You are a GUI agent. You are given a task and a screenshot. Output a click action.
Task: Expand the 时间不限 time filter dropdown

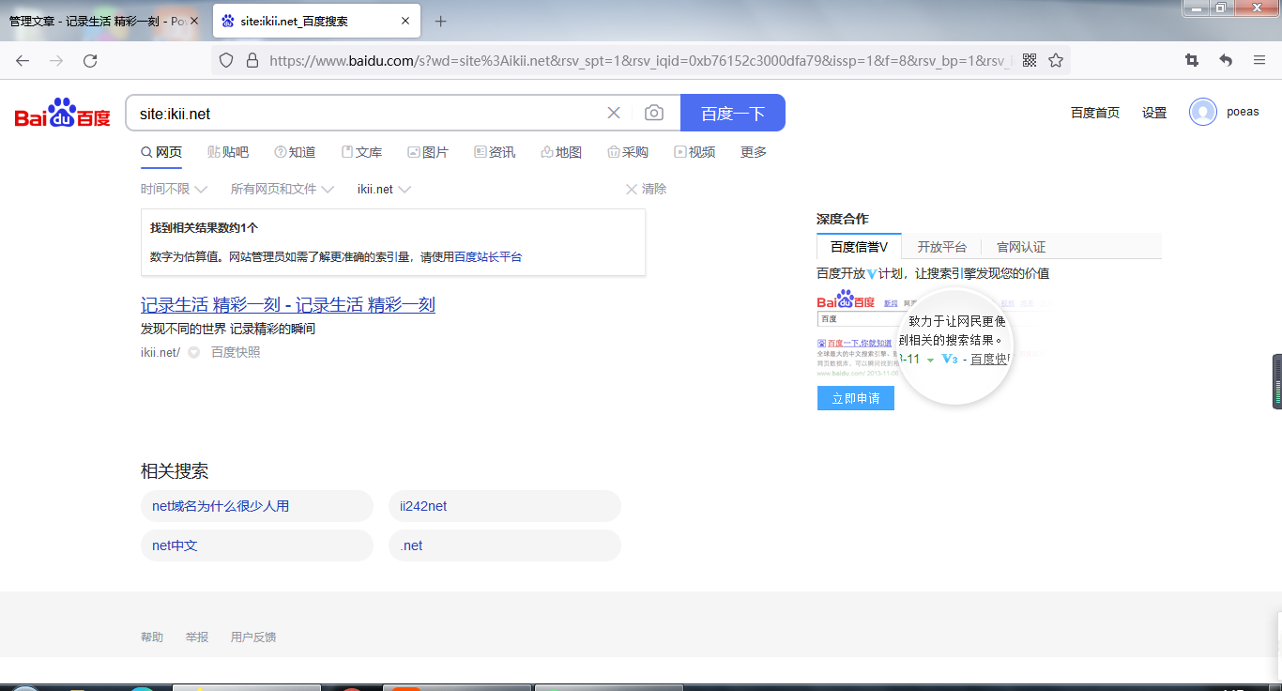(174, 190)
